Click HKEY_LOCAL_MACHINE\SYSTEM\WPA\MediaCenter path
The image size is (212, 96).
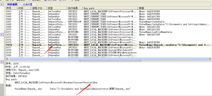tap(110, 53)
